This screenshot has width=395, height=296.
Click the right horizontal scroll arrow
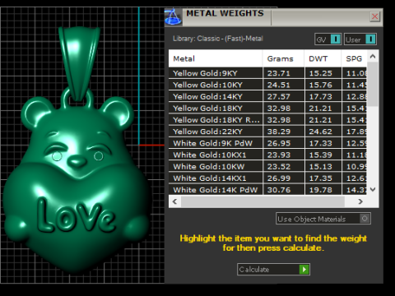tap(360, 201)
